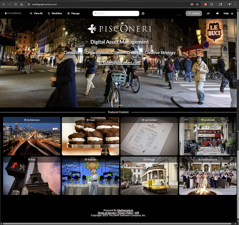The height and width of the screenshot is (225, 239).
Task: Click the DAM@pisconeri.com email link
Action: (x=119, y=63)
